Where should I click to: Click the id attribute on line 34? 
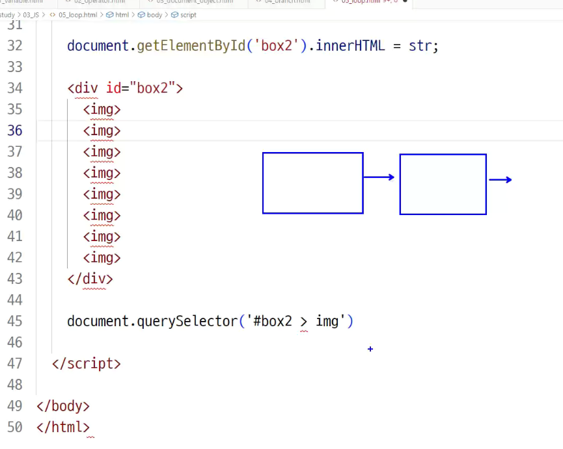113,88
